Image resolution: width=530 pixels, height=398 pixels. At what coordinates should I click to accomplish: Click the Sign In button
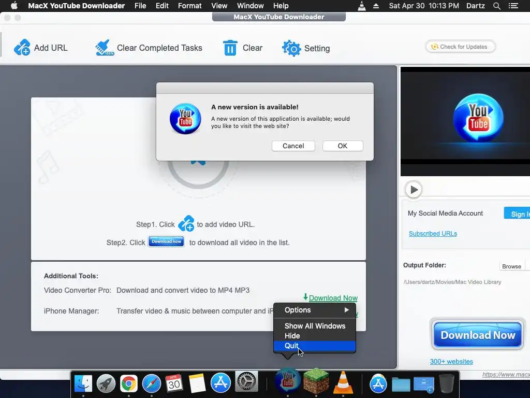(x=517, y=214)
